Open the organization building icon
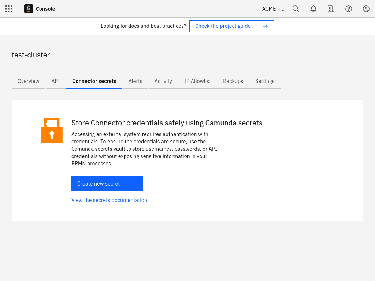Viewport: 375px width, 281px height. [x=331, y=9]
